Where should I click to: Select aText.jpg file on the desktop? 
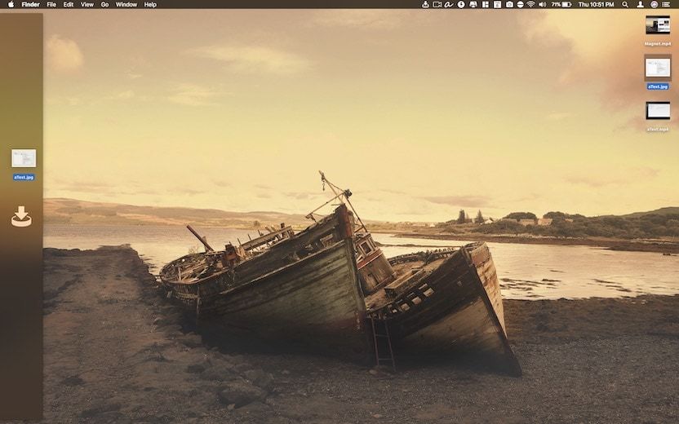click(x=658, y=68)
